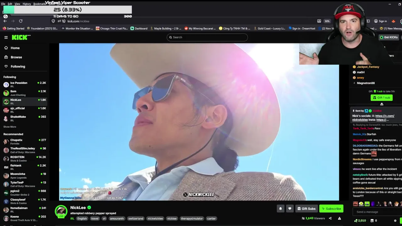Click the Following heart sidebar icon
402x226 pixels.
[6, 66]
